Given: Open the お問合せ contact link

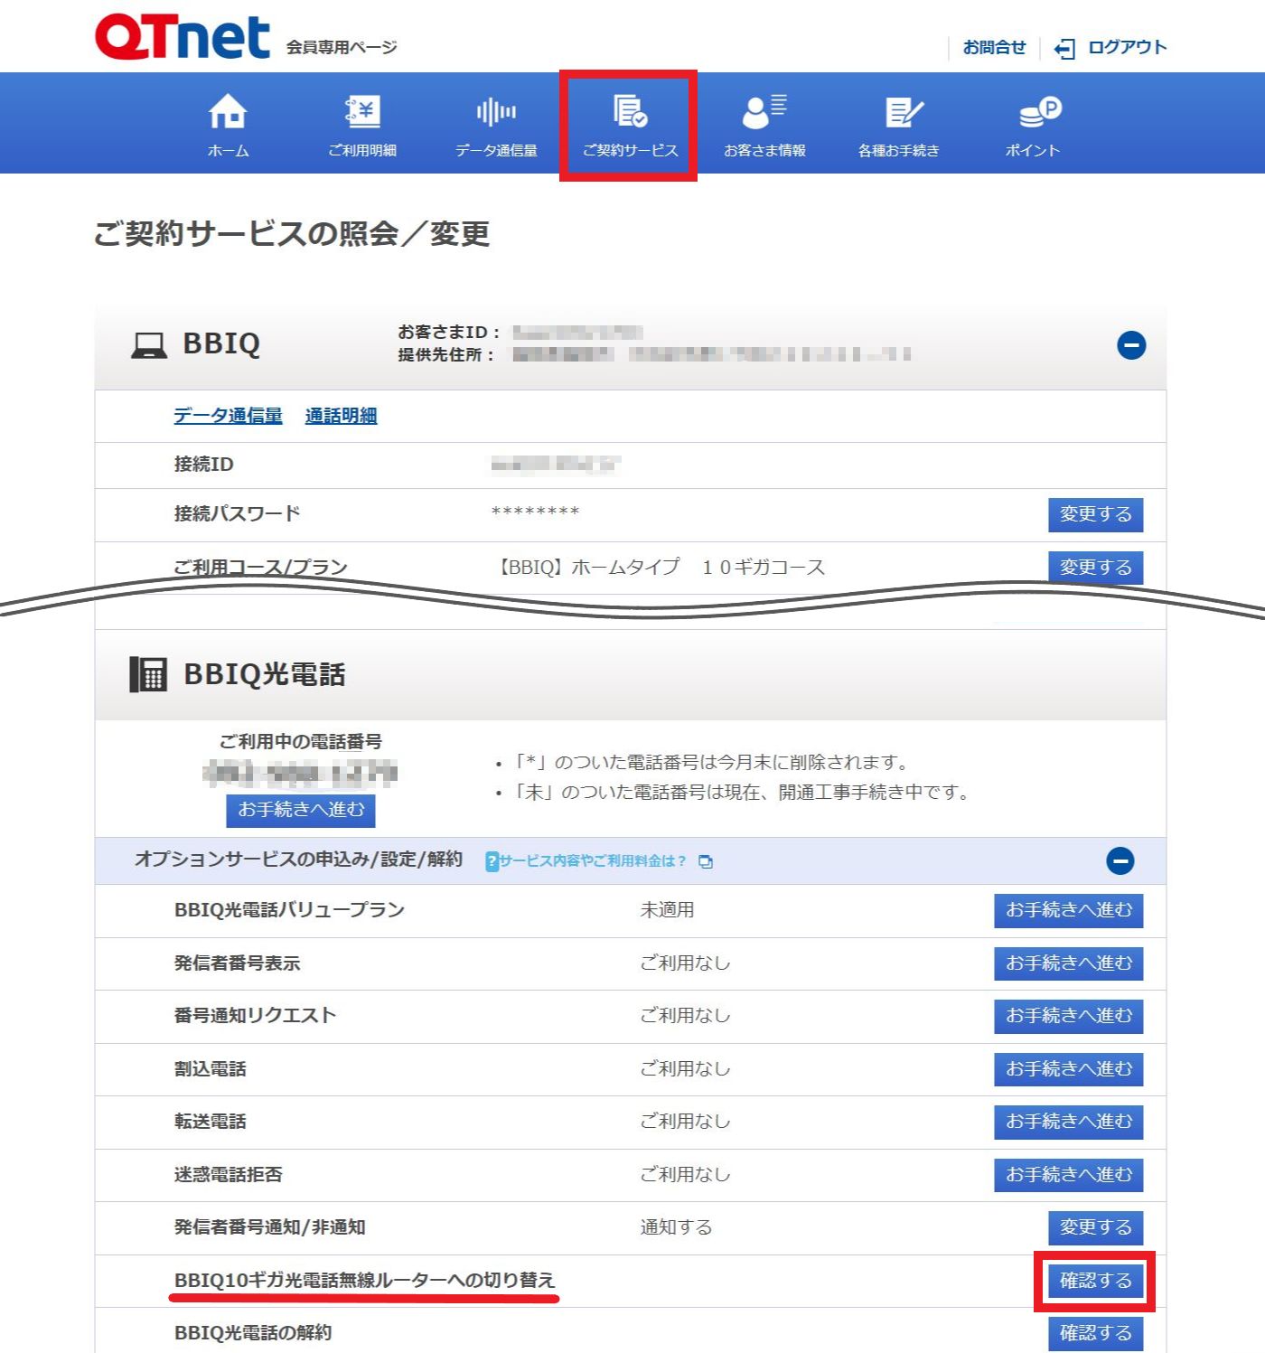Looking at the screenshot, I should (x=994, y=48).
